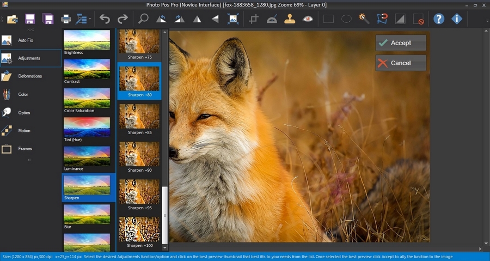Image resolution: width=490 pixels, height=261 pixels.
Task: Open the Adjustments category
Action: click(30, 58)
